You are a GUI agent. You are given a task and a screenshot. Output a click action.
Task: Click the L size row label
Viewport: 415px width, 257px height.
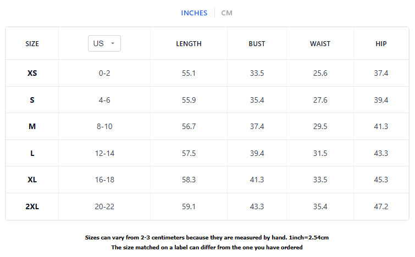(x=32, y=153)
